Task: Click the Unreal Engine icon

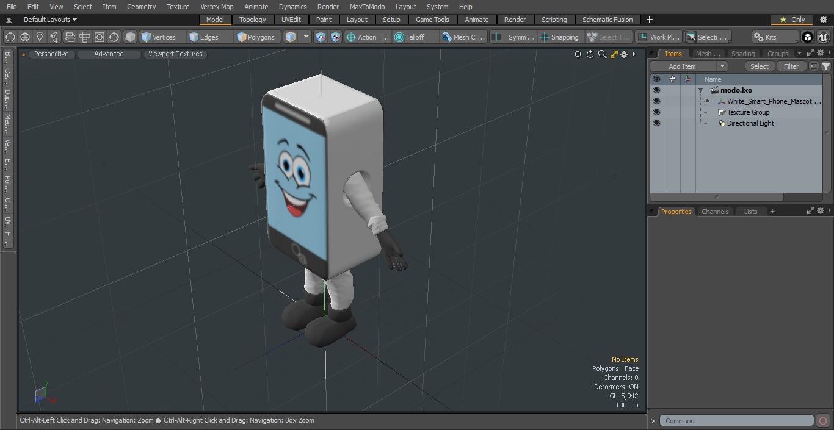Action: (x=823, y=37)
